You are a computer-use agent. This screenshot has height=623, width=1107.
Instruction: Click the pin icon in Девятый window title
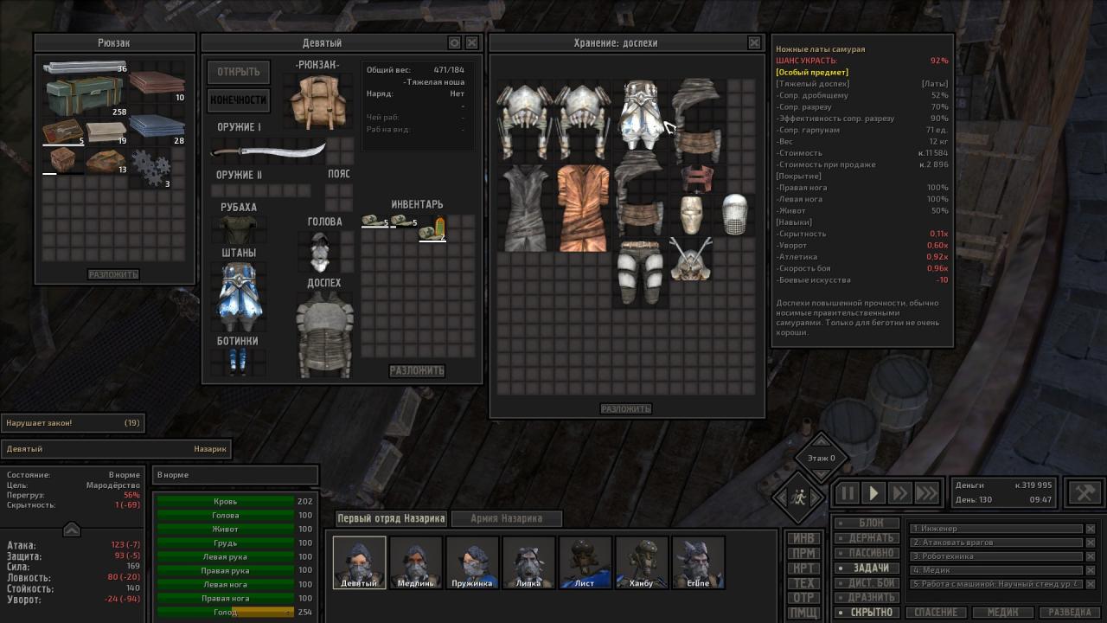455,42
